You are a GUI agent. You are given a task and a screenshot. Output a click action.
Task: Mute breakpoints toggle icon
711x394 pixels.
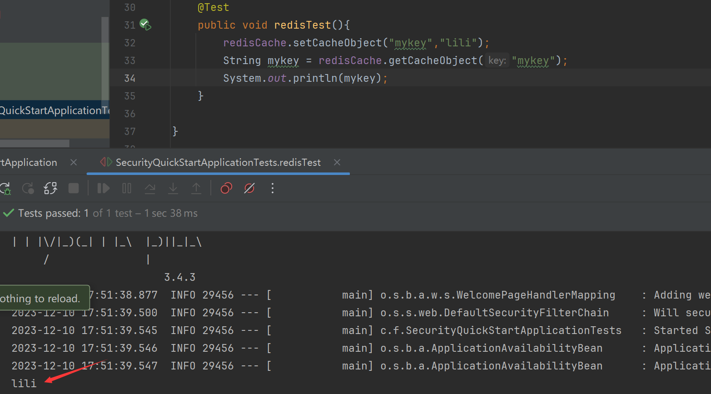pyautogui.click(x=249, y=188)
